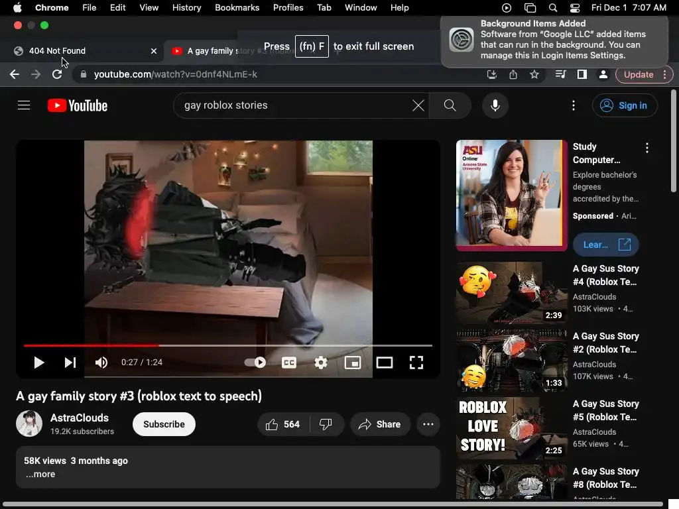Open the YouTube guide hamburger menu
Screen dimensions: 679x509
point(24,105)
